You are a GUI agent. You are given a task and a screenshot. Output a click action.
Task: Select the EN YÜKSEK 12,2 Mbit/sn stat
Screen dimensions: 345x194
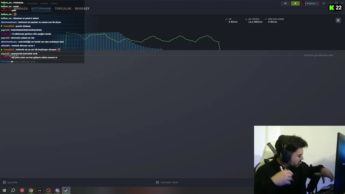(x=254, y=20)
